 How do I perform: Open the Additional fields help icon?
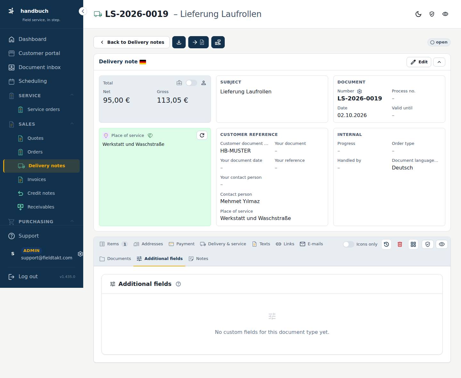178,284
